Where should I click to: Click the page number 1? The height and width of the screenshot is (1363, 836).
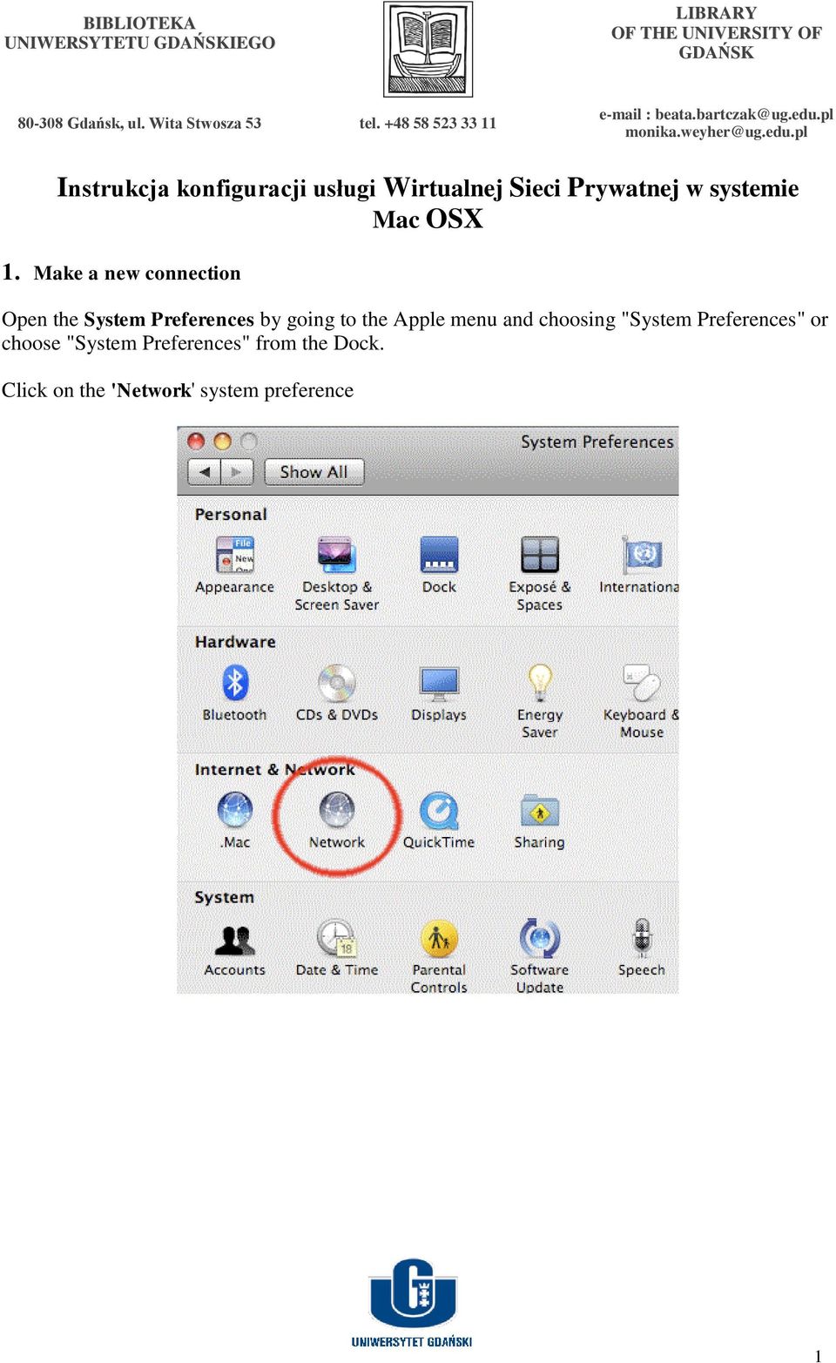[x=818, y=1355]
